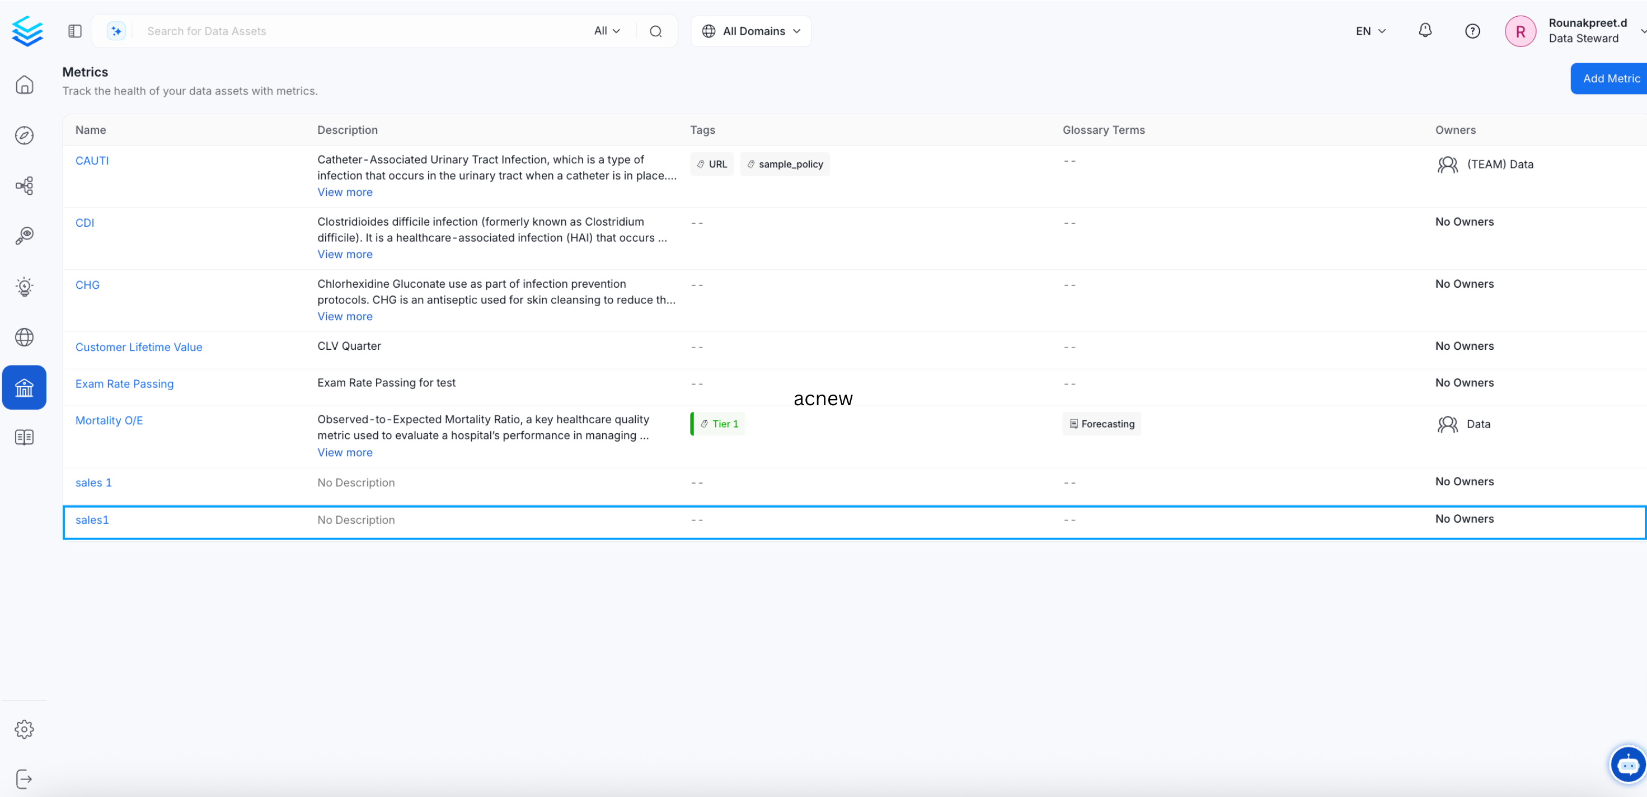Open the Domains globe sidebar icon

(24, 336)
